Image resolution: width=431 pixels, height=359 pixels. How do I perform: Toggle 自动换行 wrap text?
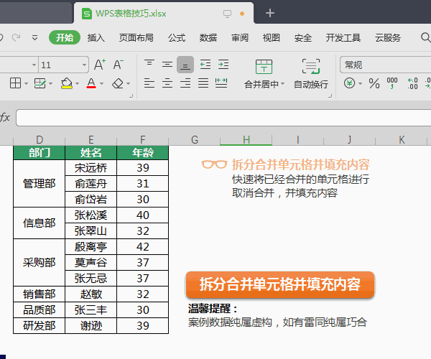click(311, 74)
